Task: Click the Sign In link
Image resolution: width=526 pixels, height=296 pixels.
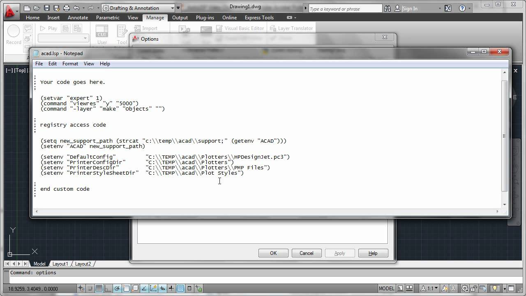Action: pos(410,9)
